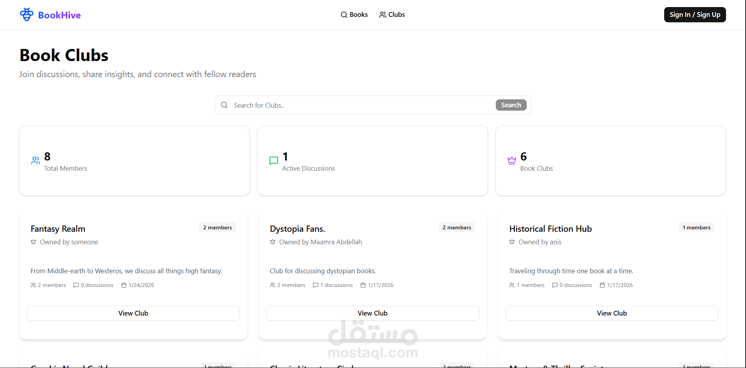
Task: View the Fantasy Realm club
Action: (x=133, y=313)
